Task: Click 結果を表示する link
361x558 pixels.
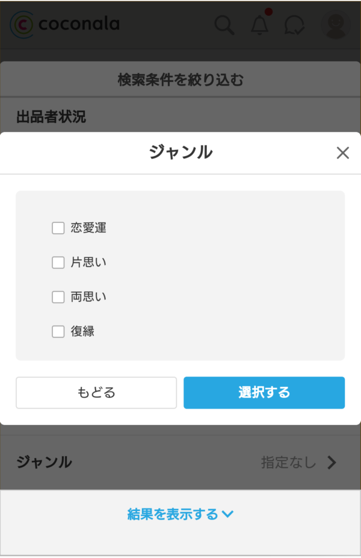Action: (173, 514)
